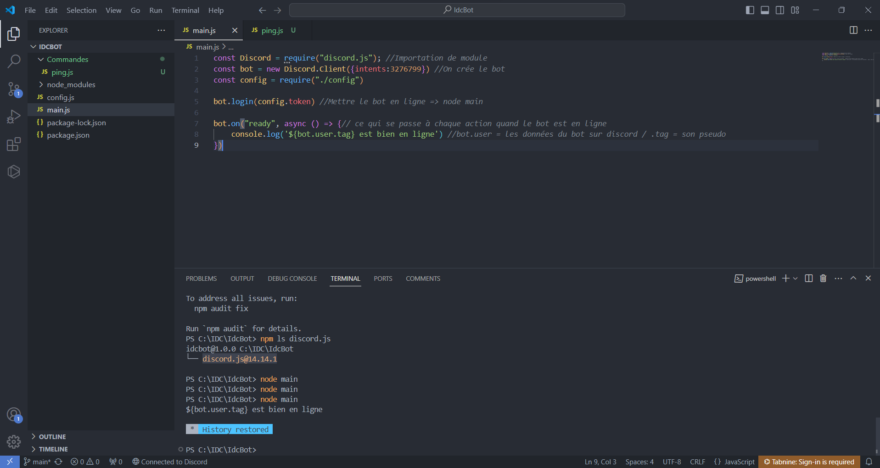Create a new terminal with plus icon
The image size is (880, 468).
click(786, 279)
